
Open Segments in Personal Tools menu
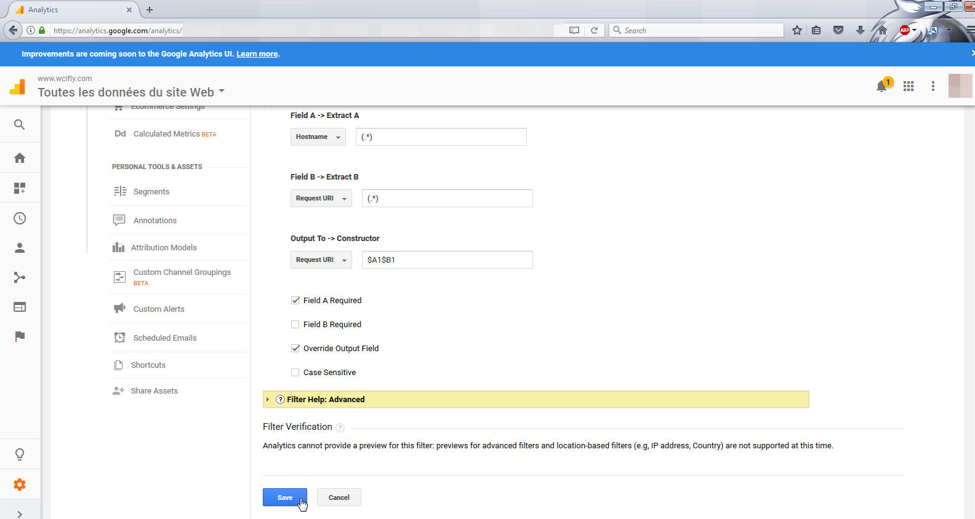pyautogui.click(x=151, y=192)
